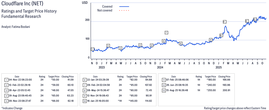The image size is (269, 110).
Task: Select chart marker 13 on the price chart
Action: [255, 19]
